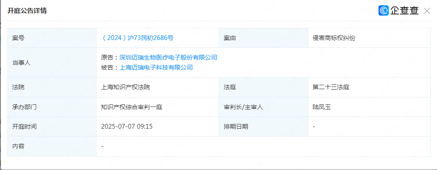The height and width of the screenshot is (170, 437).
Task: Select the 排期日期 label cell
Action: click(263, 127)
